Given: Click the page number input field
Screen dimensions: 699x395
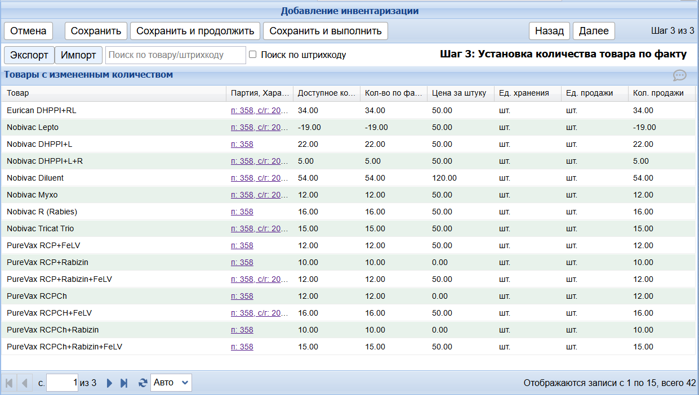Looking at the screenshot, I should point(62,383).
